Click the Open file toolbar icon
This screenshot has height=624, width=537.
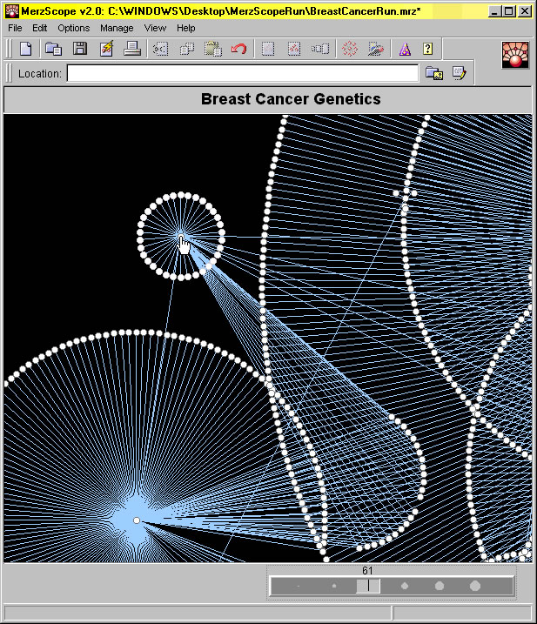[53, 49]
